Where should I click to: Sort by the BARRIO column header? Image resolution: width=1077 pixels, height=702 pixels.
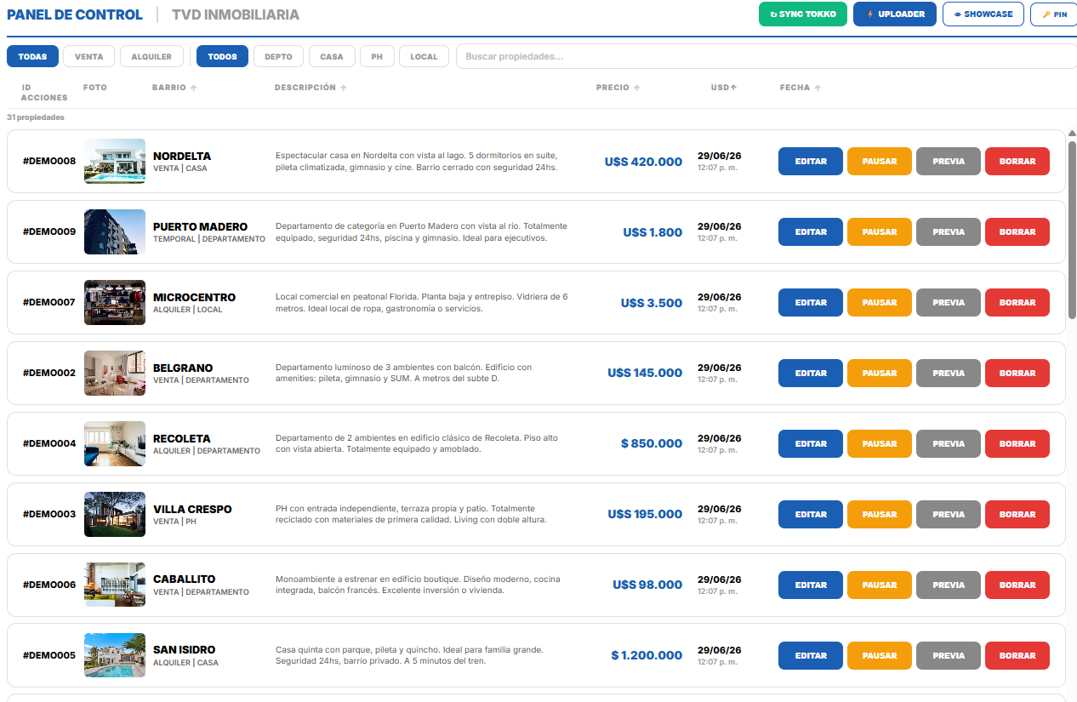174,88
